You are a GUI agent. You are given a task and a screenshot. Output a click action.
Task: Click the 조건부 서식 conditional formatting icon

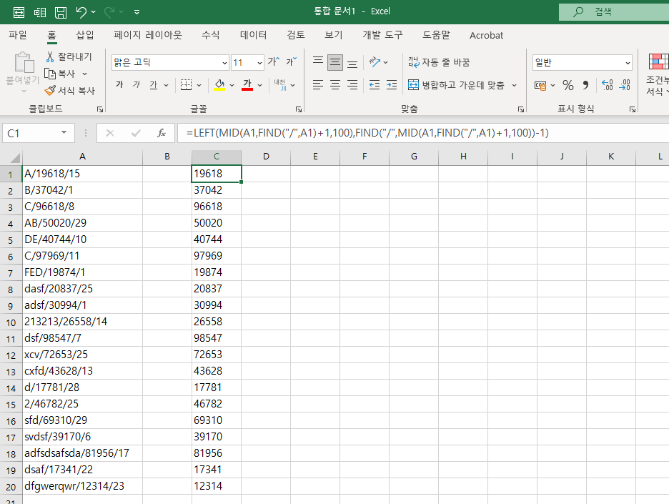point(658,74)
